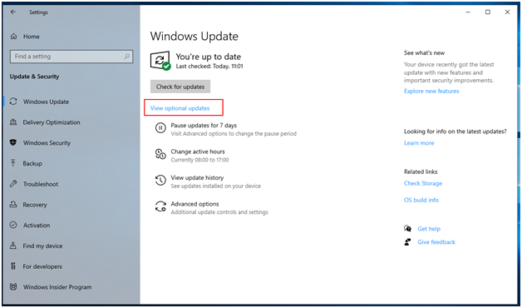This screenshot has height=308, width=522.
Task: Click the update history clock icon
Action: click(x=160, y=181)
